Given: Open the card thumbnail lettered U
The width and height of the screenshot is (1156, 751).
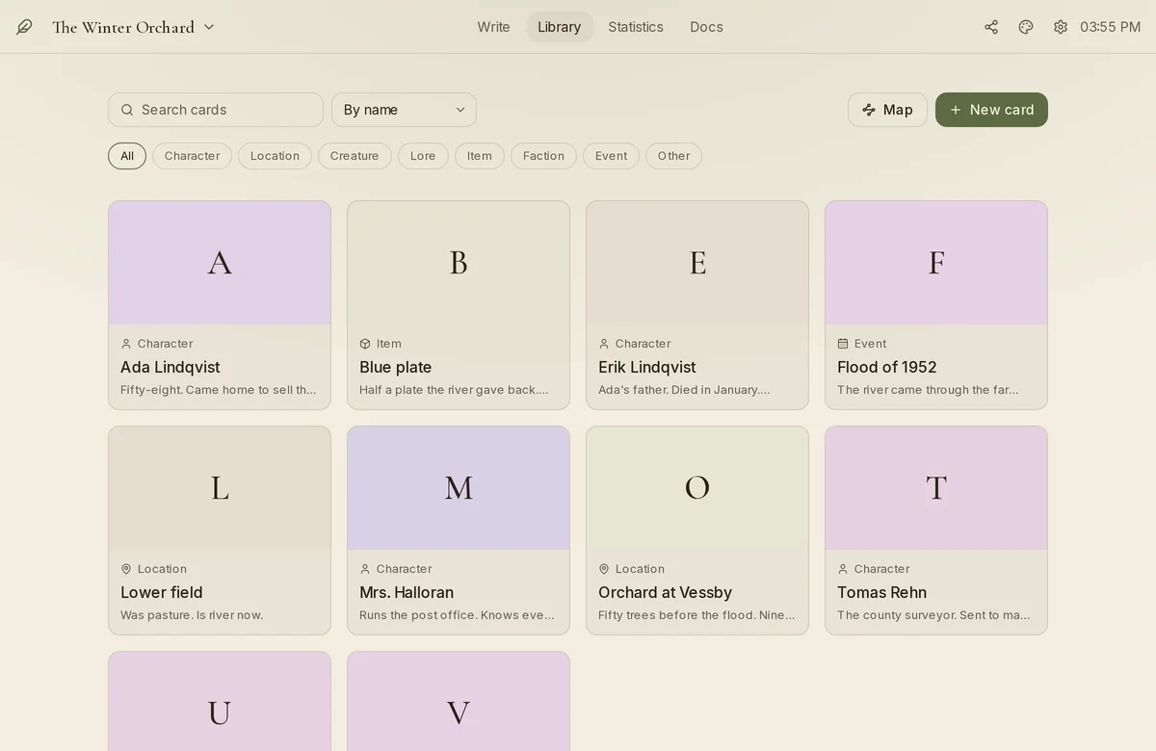Looking at the screenshot, I should coord(220,701).
